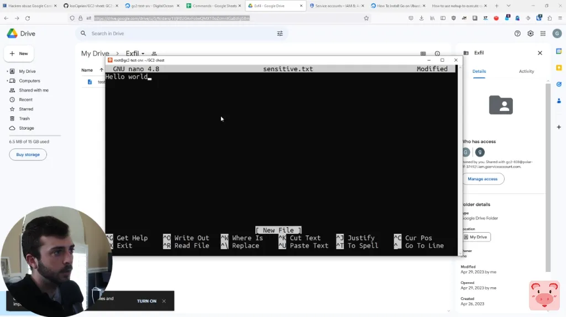
Task: Switch to the GC2-sheet GitHub tab
Action: click(91, 6)
